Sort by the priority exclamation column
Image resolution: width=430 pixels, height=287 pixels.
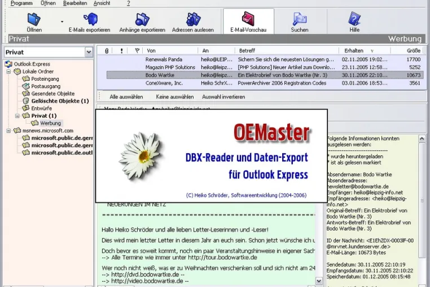click(122, 51)
